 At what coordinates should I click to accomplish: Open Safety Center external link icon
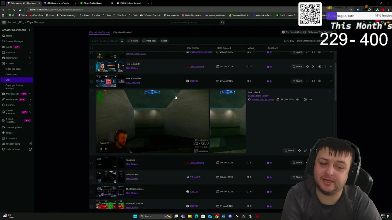[30, 149]
